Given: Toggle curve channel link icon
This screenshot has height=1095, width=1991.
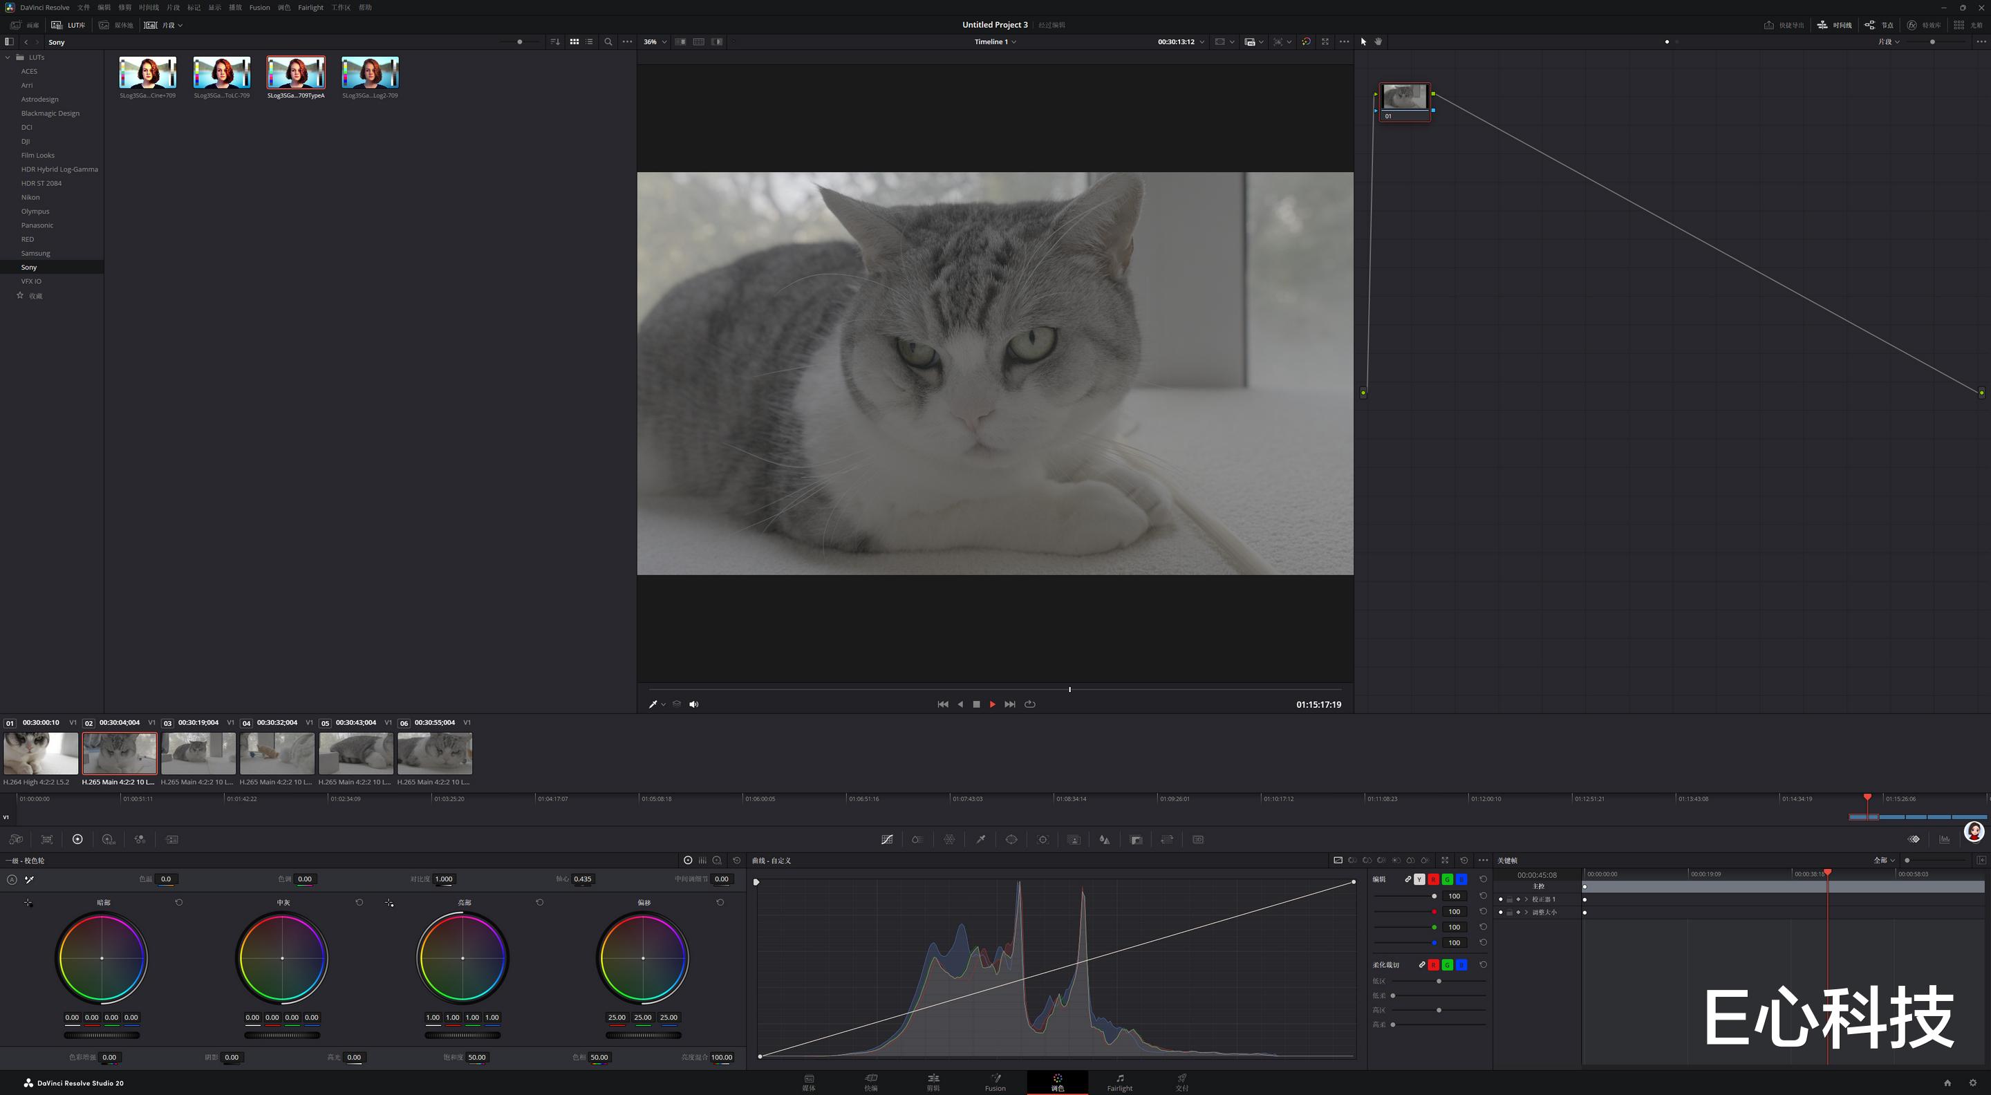Looking at the screenshot, I should [1408, 879].
